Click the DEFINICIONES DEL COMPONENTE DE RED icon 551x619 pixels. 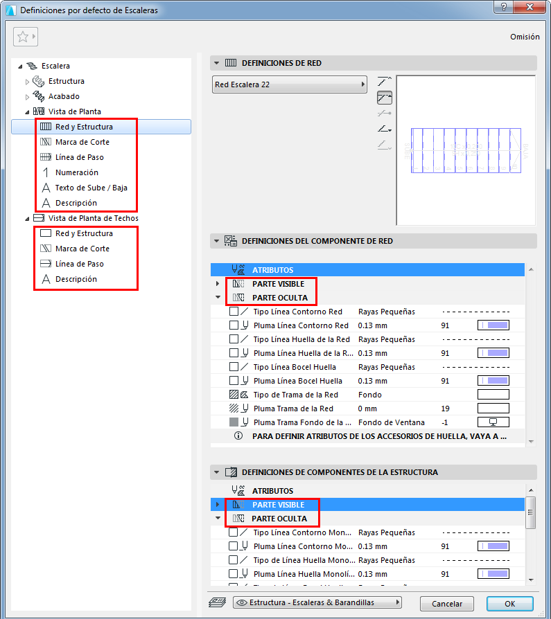(231, 241)
